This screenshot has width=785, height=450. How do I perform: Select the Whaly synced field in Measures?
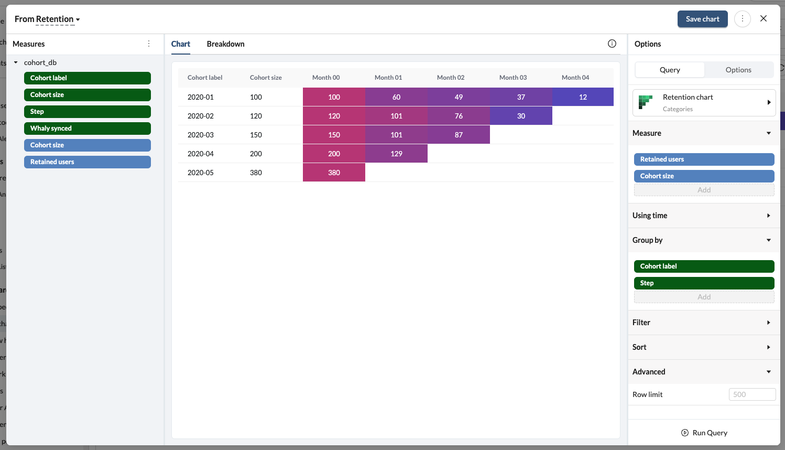point(87,128)
